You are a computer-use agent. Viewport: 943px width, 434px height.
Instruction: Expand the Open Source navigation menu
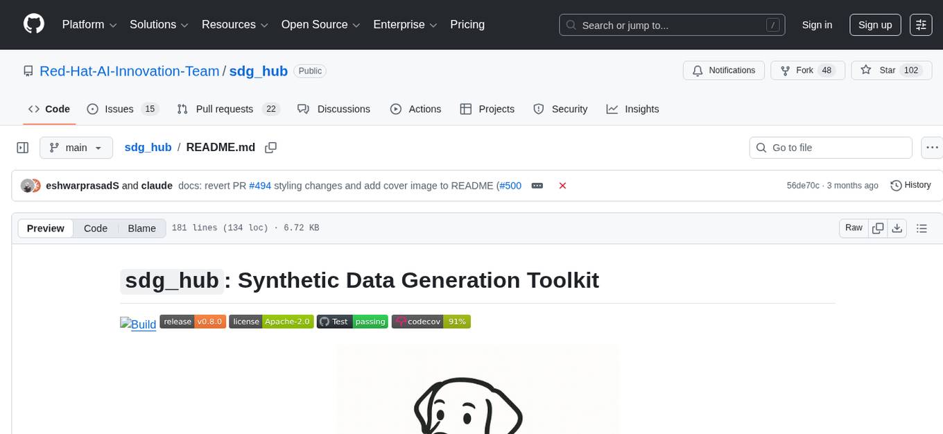(x=320, y=24)
